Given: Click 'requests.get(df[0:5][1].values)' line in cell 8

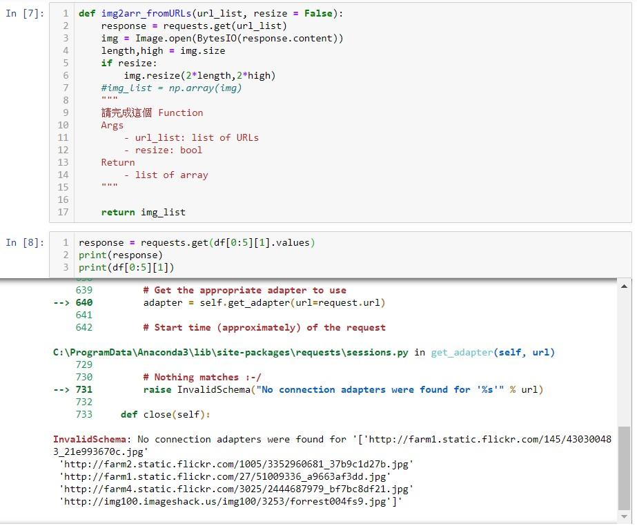Looking at the screenshot, I should [197, 243].
